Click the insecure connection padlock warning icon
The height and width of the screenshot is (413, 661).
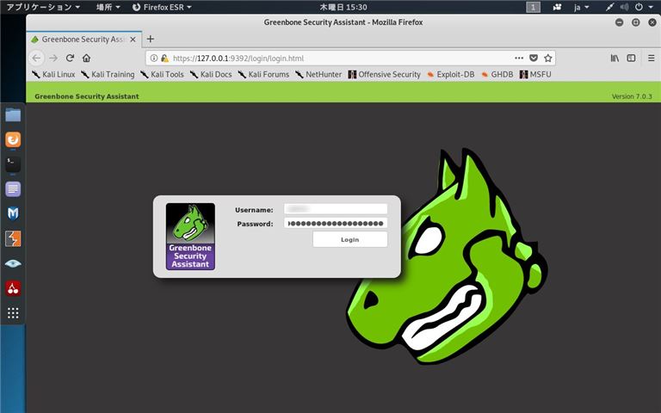[165, 59]
